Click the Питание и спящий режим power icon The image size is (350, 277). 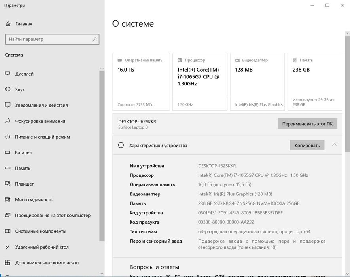pyautogui.click(x=8, y=137)
